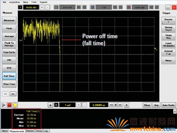The width and height of the screenshot is (177, 133).
Task: Decrease channel 1 scale with the minus button
Action: [48, 7]
